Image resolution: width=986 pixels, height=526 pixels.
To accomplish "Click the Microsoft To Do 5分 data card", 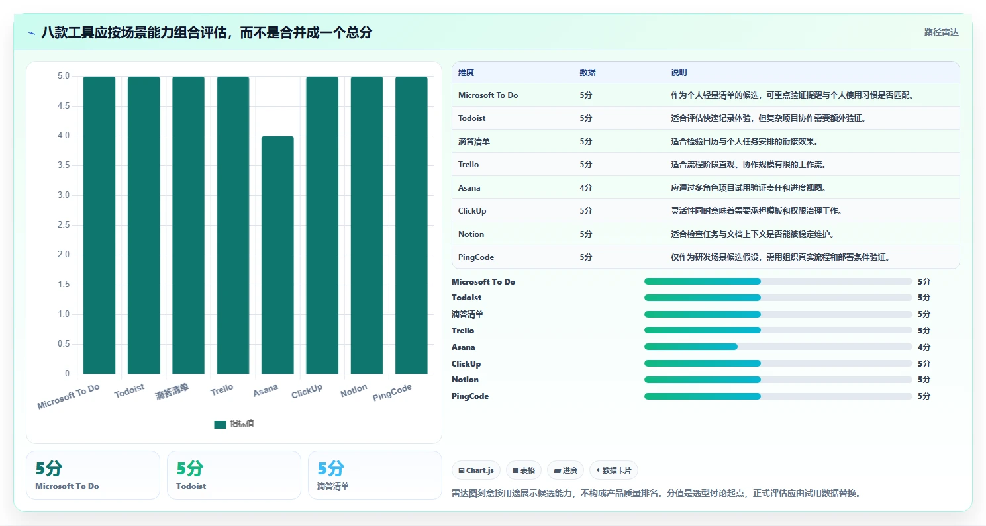I will (x=93, y=475).
